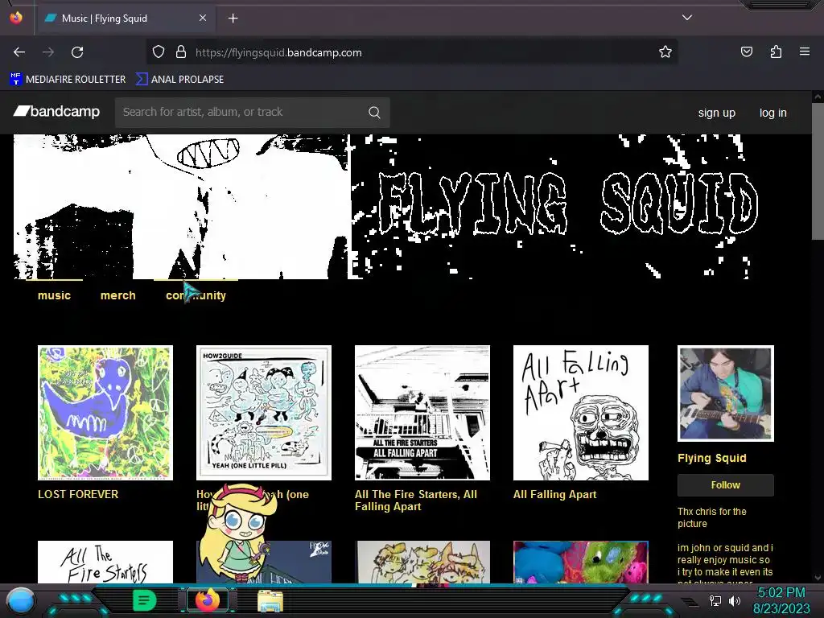This screenshot has height=618, width=824.
Task: Click the log in link
Action: click(x=773, y=113)
